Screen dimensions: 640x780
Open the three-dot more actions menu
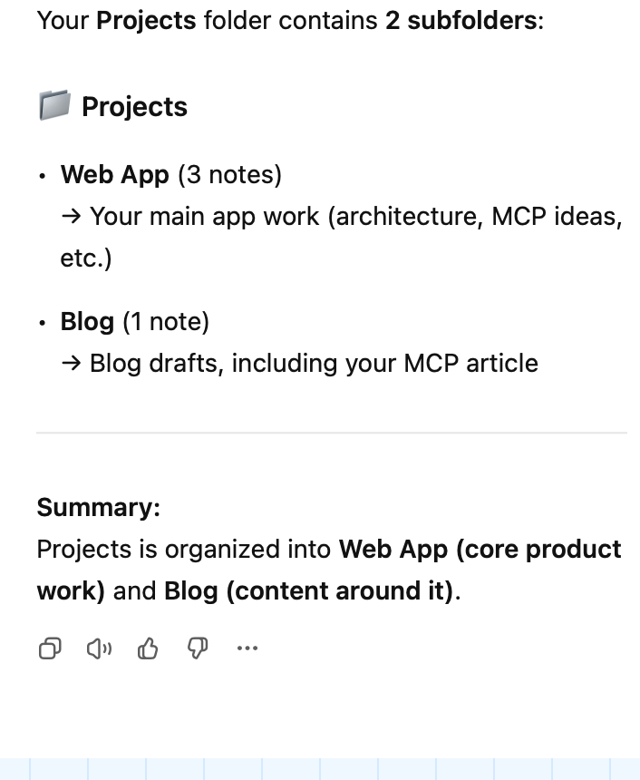[247, 648]
